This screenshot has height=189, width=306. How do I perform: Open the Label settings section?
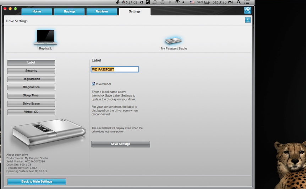pos(31,63)
